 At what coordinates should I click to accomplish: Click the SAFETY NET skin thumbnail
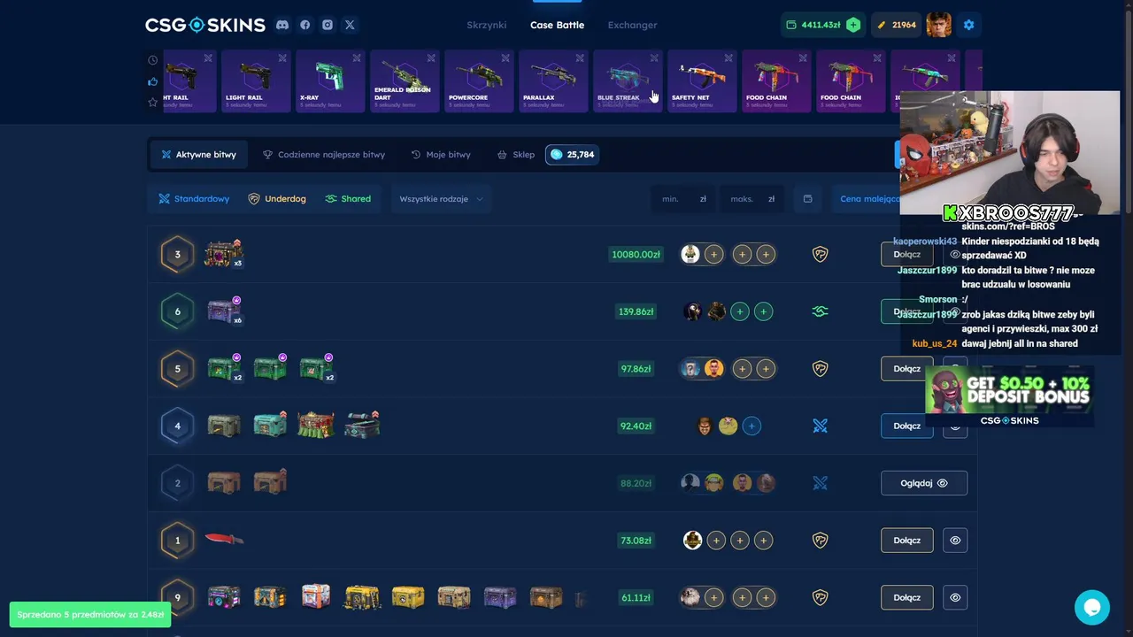click(x=702, y=81)
